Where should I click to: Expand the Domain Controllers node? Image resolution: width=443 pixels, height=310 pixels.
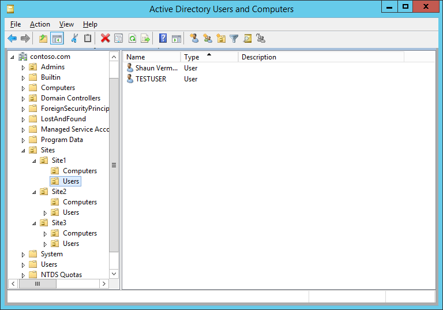coord(23,99)
